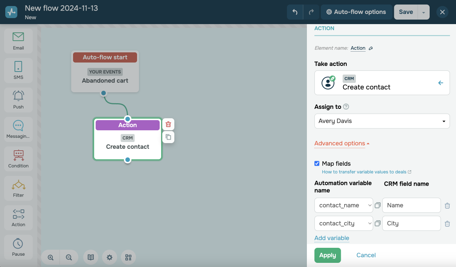The image size is (456, 267).
Task: Copy icon next to contact_city variable
Action: click(377, 223)
